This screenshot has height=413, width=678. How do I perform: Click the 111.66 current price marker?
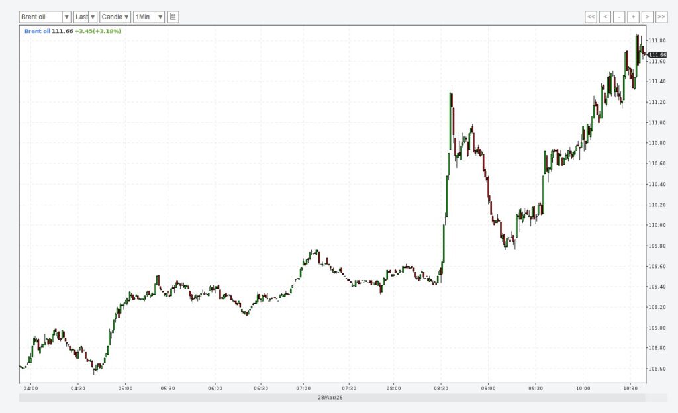click(657, 54)
